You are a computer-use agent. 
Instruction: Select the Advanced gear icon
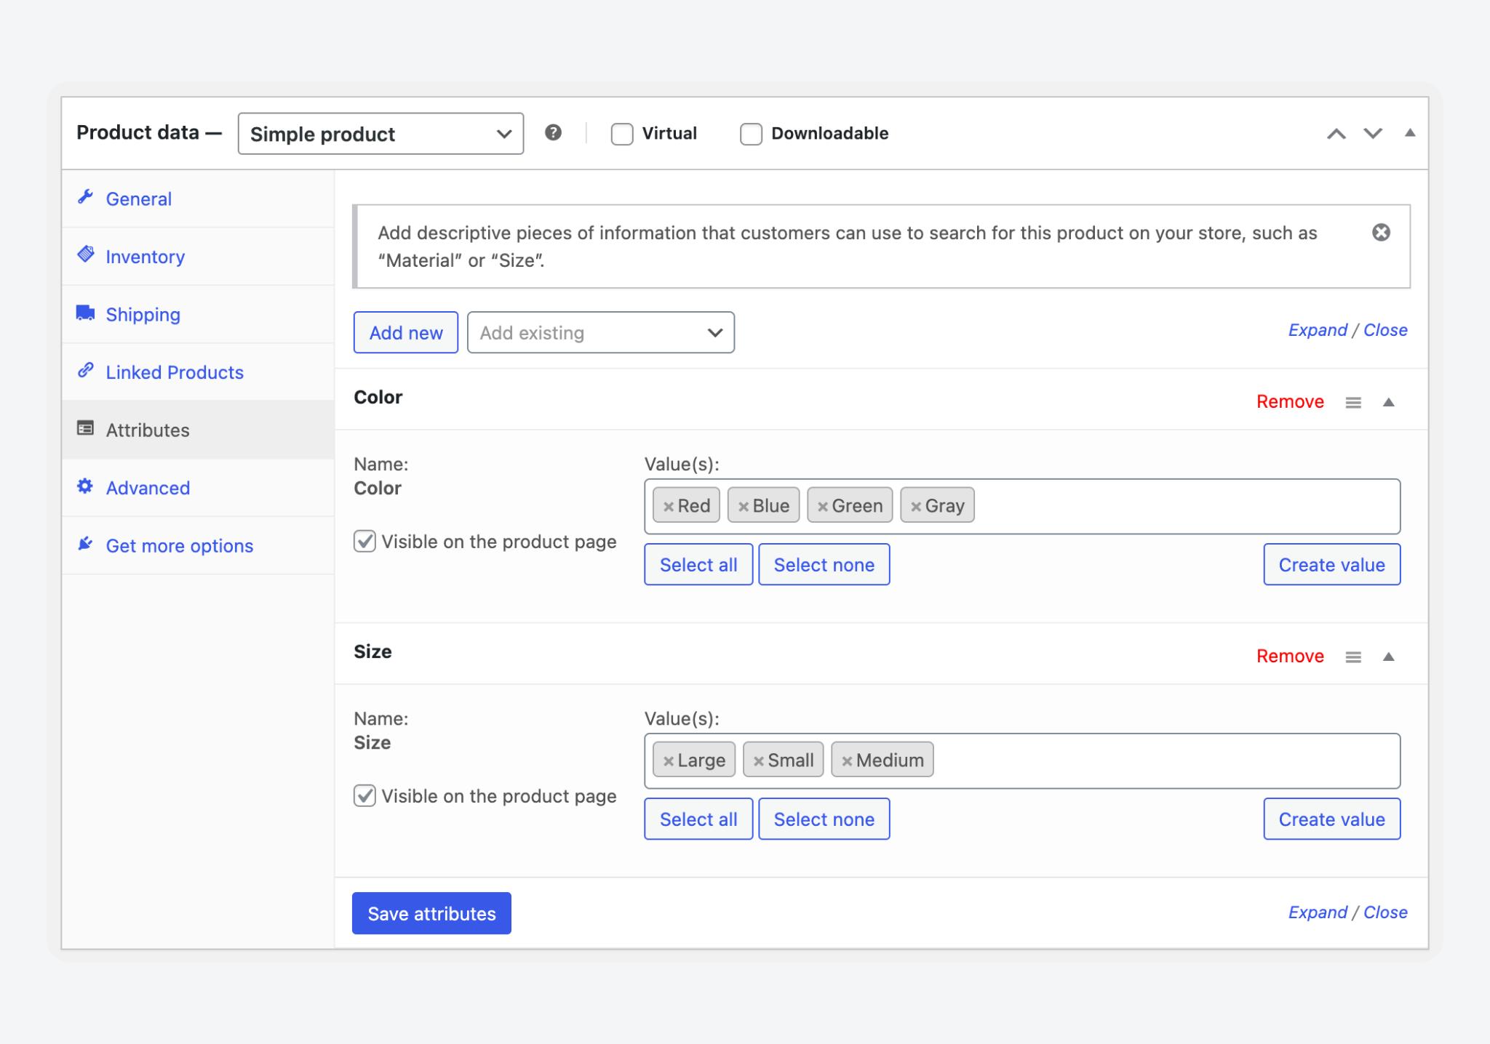86,486
